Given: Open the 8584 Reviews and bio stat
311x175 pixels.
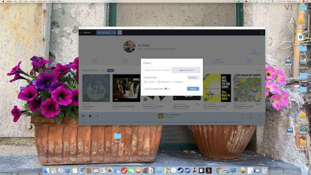Looking at the screenshot, I should coord(218,61).
